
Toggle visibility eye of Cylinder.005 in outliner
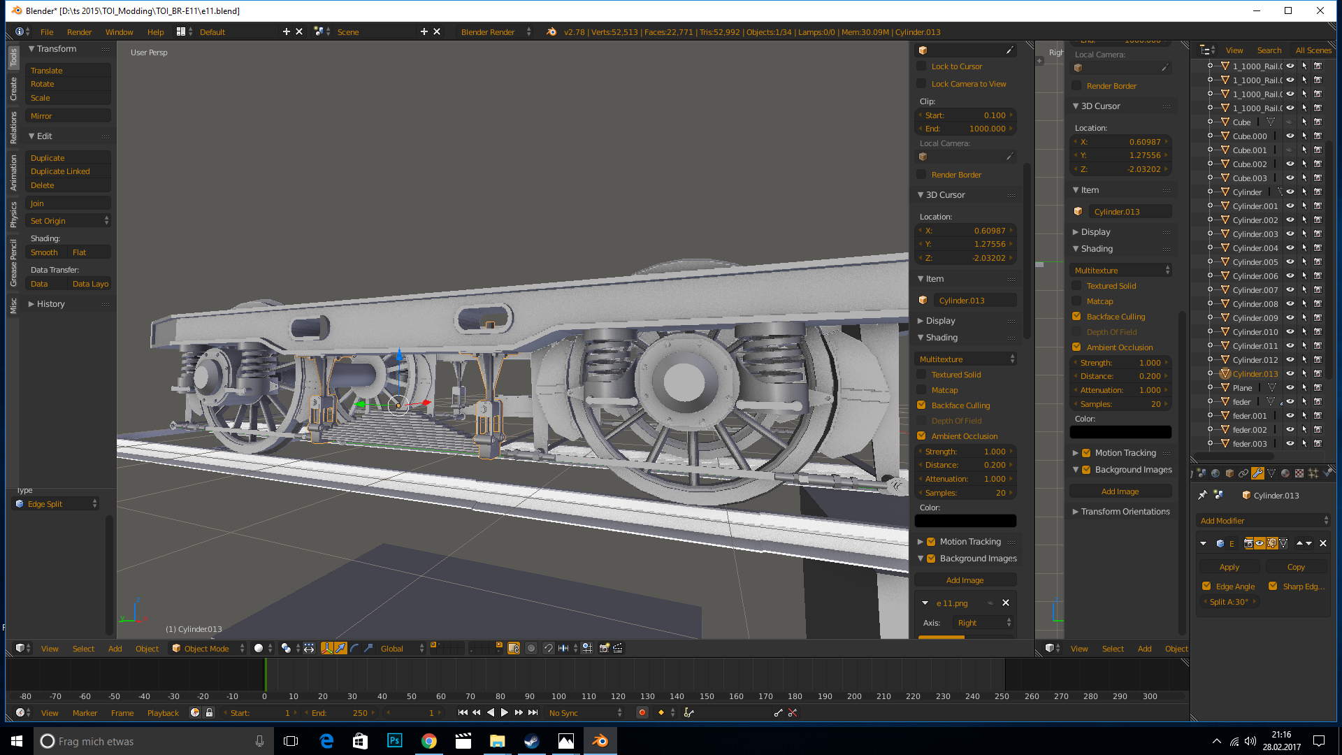pyautogui.click(x=1290, y=262)
